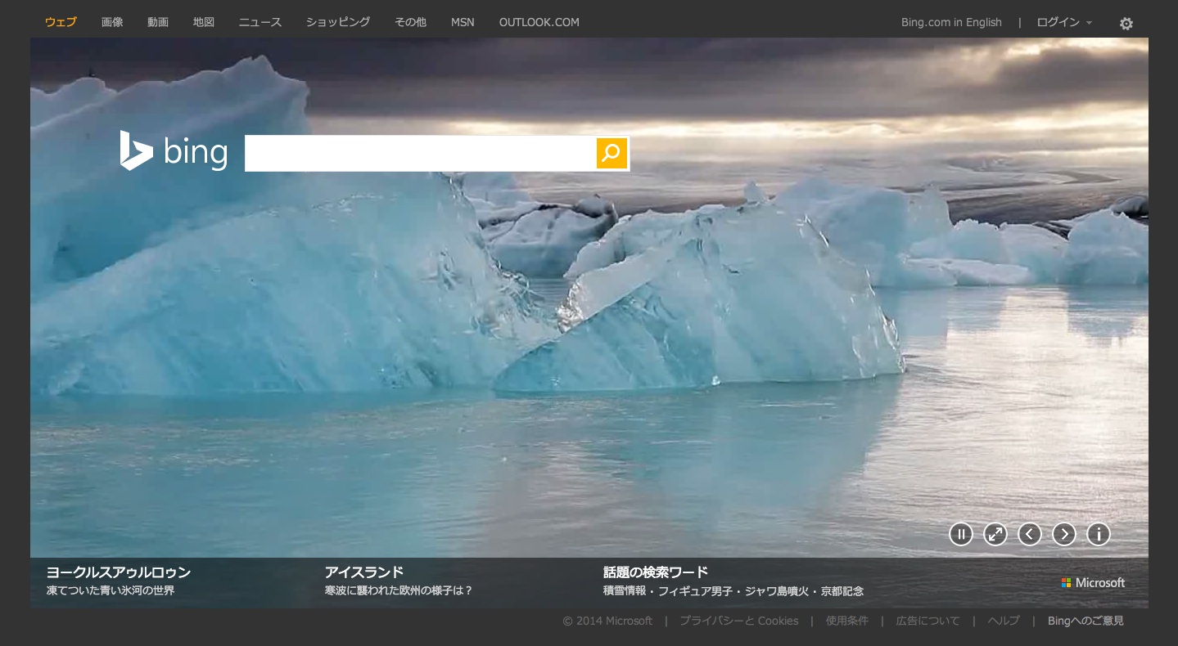1178x646 pixels.
Task: Click the yellow search magnifier button
Action: (612, 153)
